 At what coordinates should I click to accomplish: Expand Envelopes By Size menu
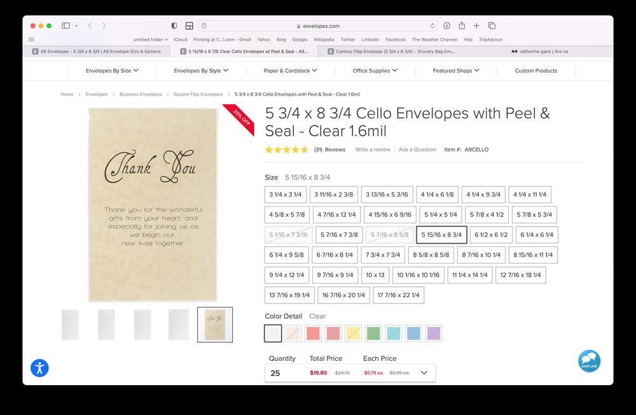(x=112, y=71)
